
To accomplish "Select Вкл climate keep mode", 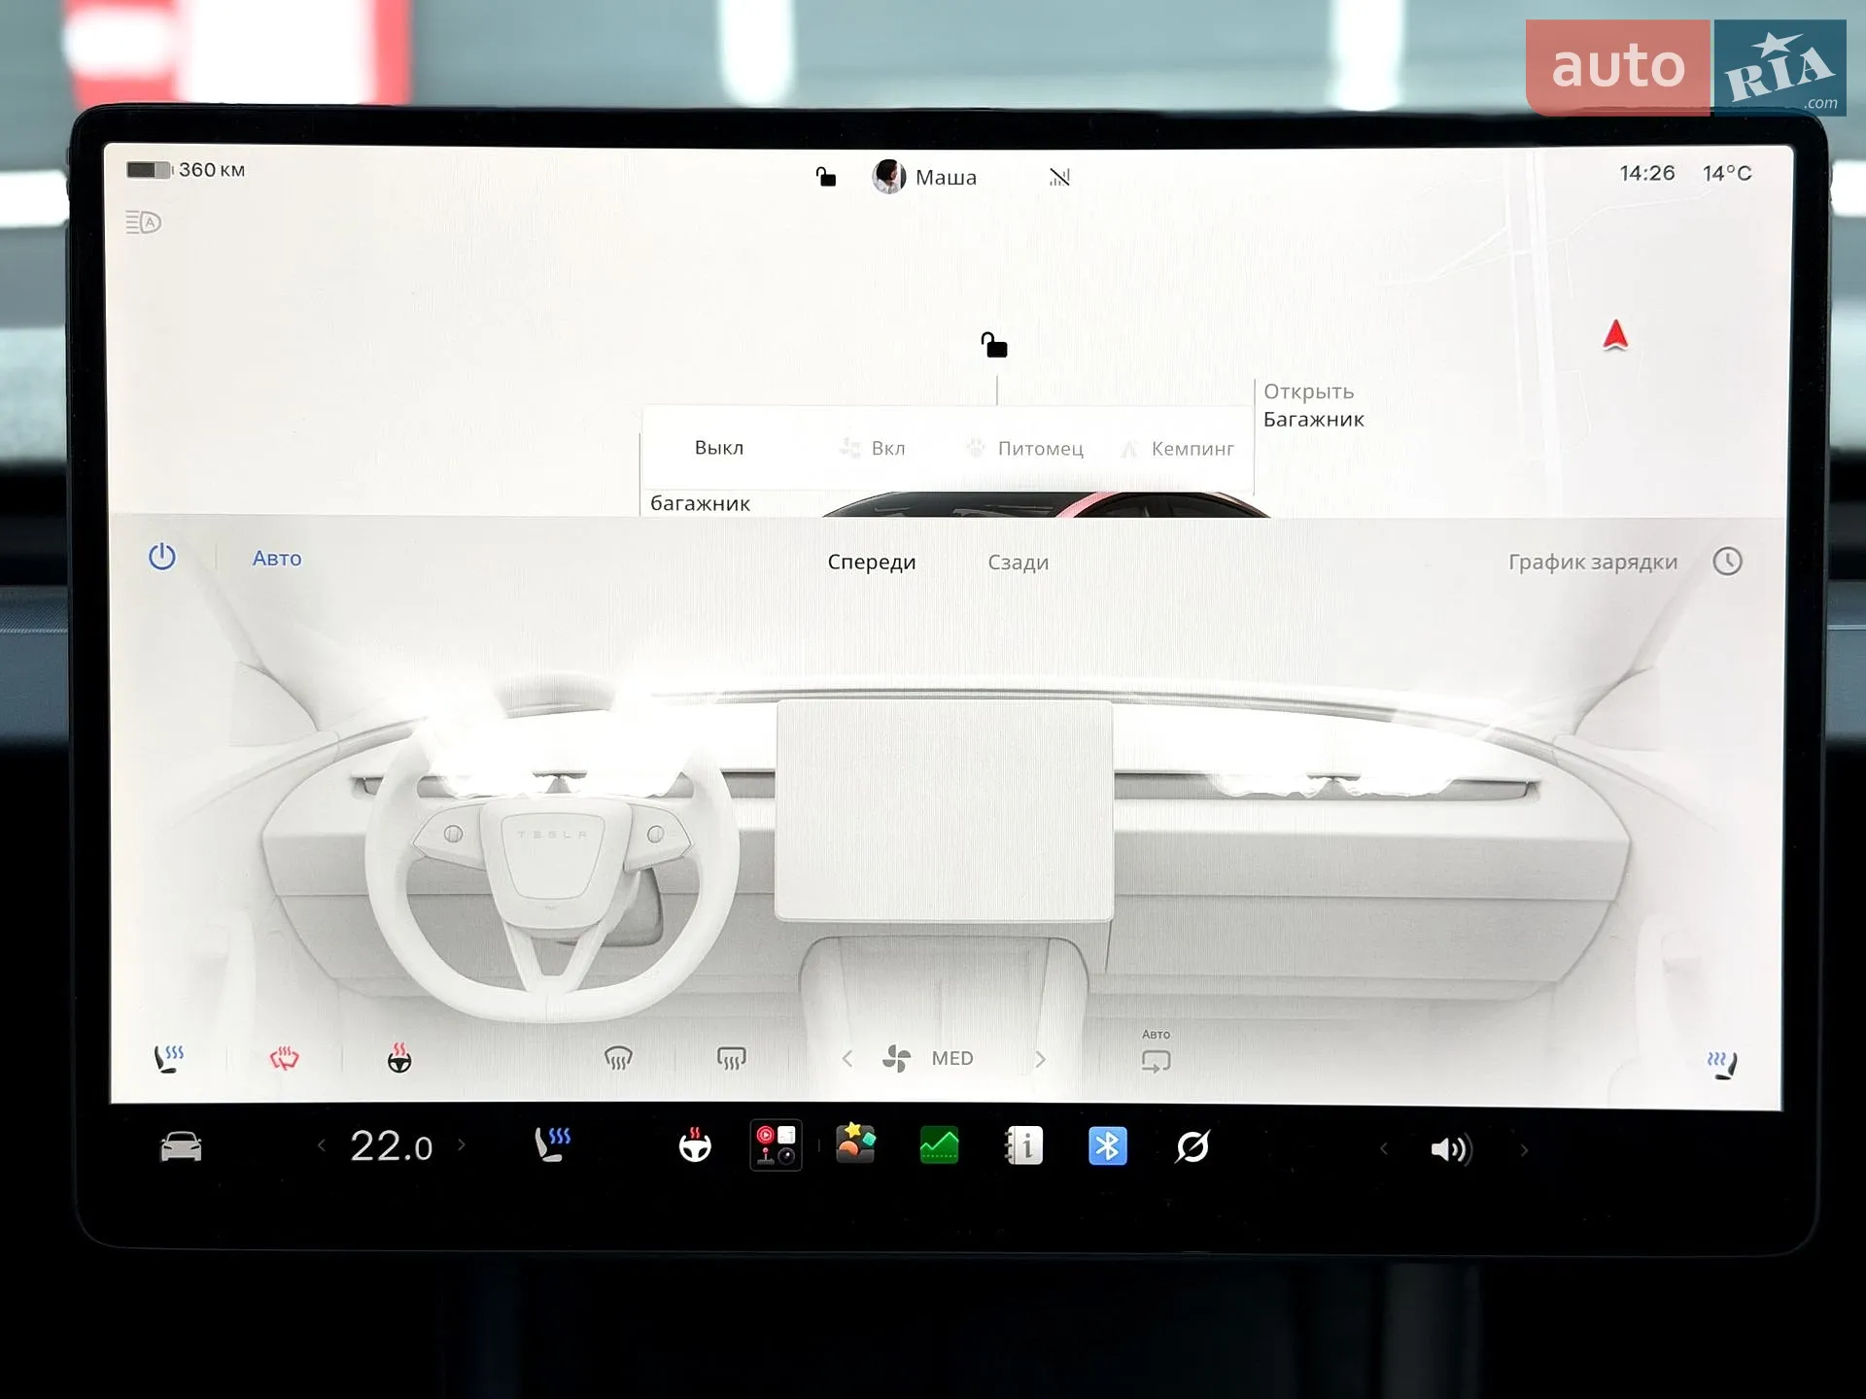I will (874, 448).
